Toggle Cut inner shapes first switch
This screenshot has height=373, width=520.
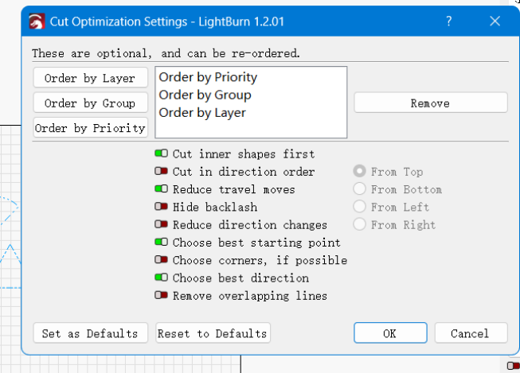162,154
